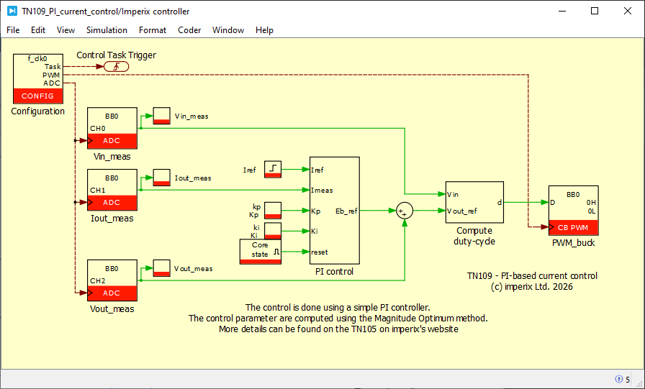Click the reset input port of PI control

pos(319,252)
